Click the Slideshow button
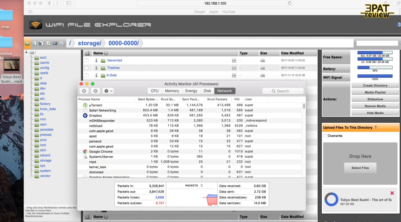This screenshot has width=401, height=222. 375,99
